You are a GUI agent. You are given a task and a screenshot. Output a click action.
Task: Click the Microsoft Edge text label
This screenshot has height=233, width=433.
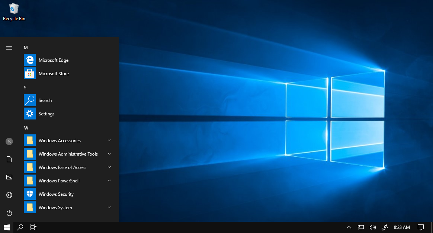(x=54, y=60)
